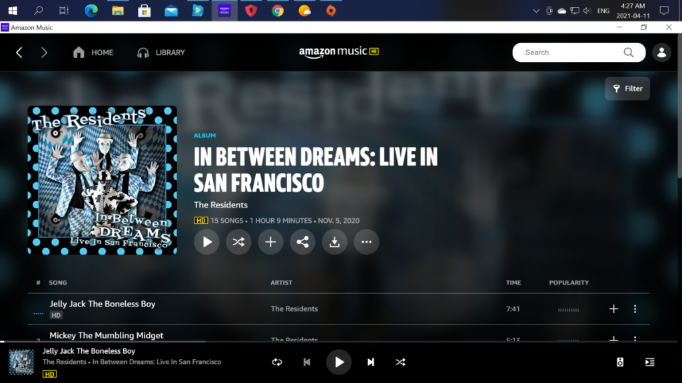Show the play queue
This screenshot has width=682, height=383.
point(650,362)
